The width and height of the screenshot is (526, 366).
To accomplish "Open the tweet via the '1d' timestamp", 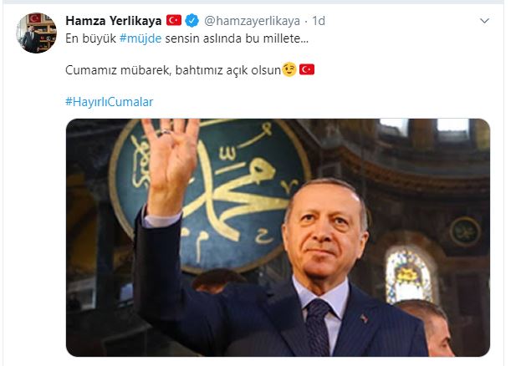I will (x=319, y=21).
